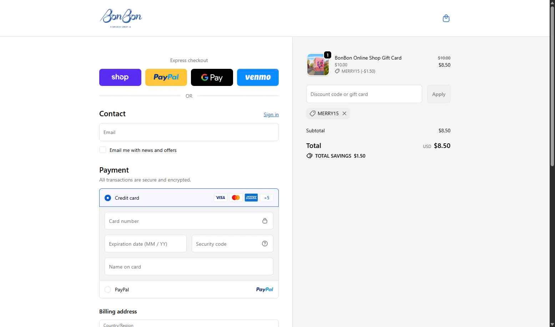Click the gift card product thumbnail

pyautogui.click(x=318, y=65)
